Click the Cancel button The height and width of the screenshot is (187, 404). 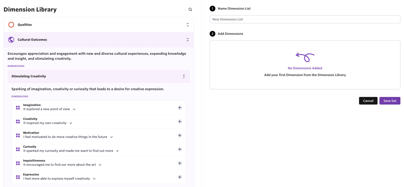[x=368, y=101]
